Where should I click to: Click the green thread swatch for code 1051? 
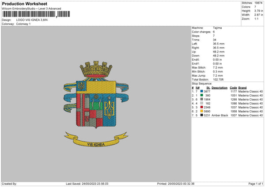[202, 95]
